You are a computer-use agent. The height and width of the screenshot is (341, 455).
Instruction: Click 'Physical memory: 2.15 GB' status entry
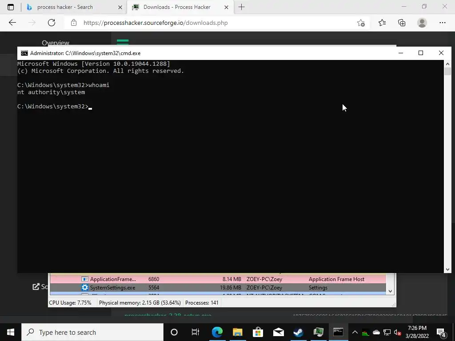(140, 302)
